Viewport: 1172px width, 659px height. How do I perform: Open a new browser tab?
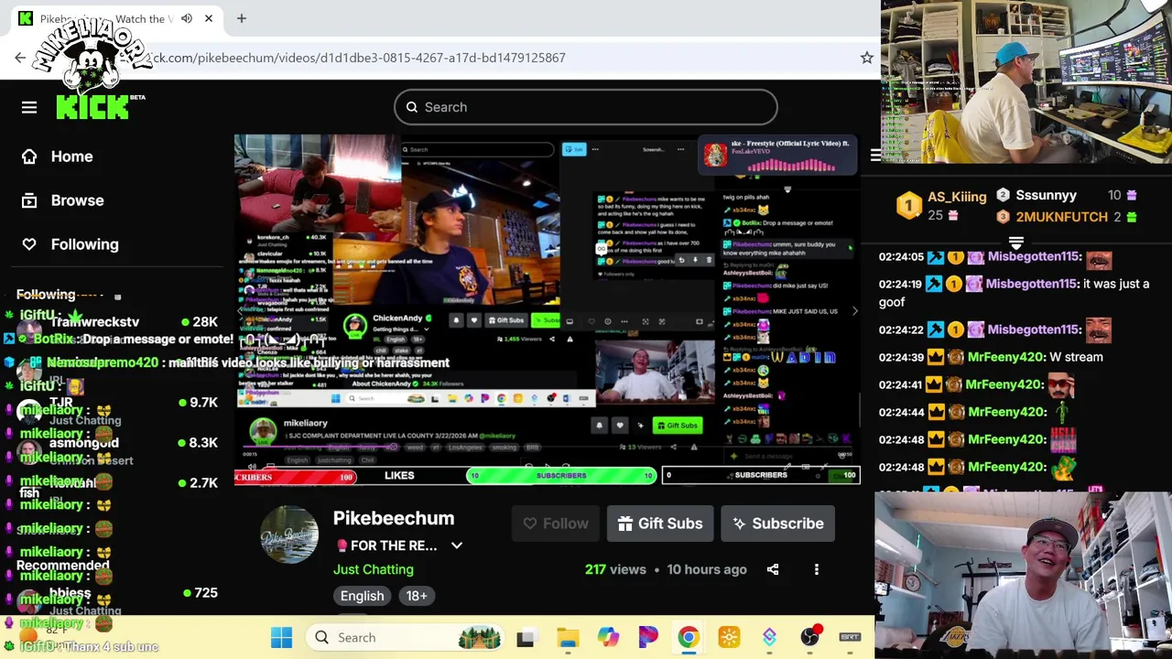(242, 18)
